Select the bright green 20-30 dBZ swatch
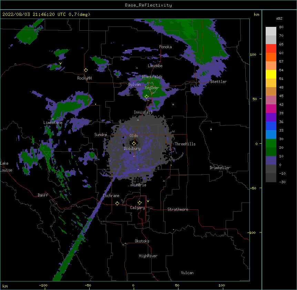The width and height of the screenshot is (297, 290). tap(271, 143)
